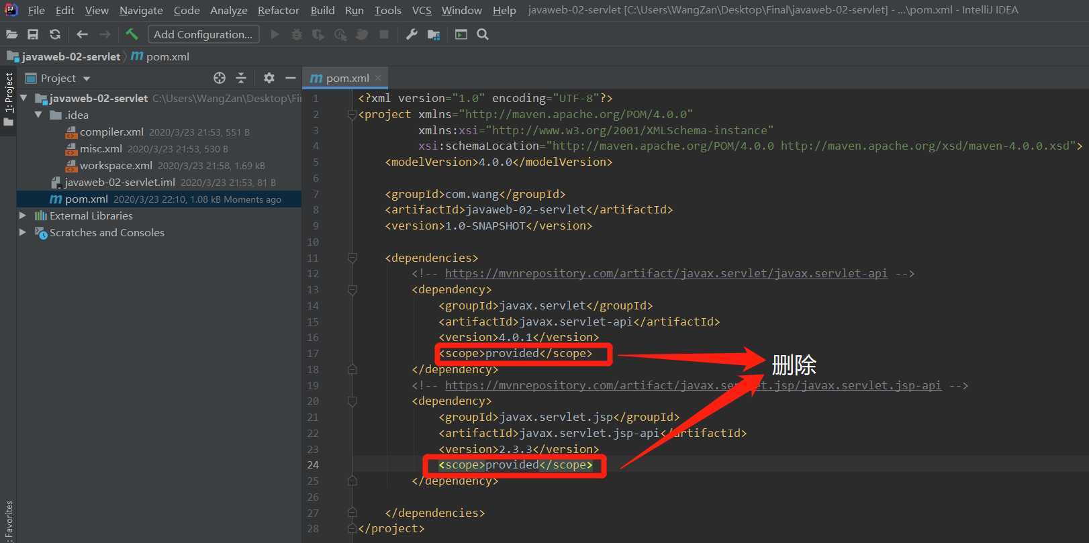This screenshot has width=1089, height=543.
Task: Click the Stop square icon
Action: [384, 34]
